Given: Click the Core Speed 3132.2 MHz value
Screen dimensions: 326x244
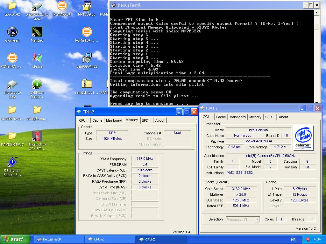Looking at the screenshot, I should [x=241, y=189].
